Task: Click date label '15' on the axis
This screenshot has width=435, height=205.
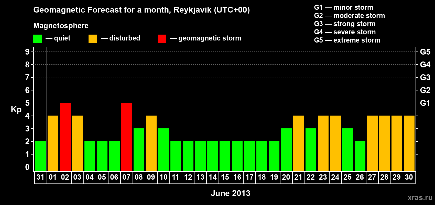Action: click(x=225, y=177)
